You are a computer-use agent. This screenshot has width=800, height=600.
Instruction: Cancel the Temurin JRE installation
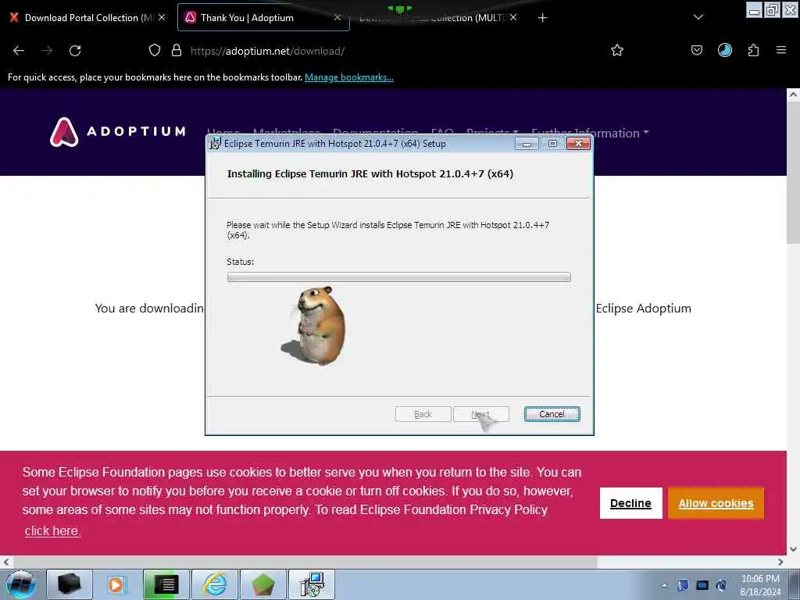(x=552, y=414)
